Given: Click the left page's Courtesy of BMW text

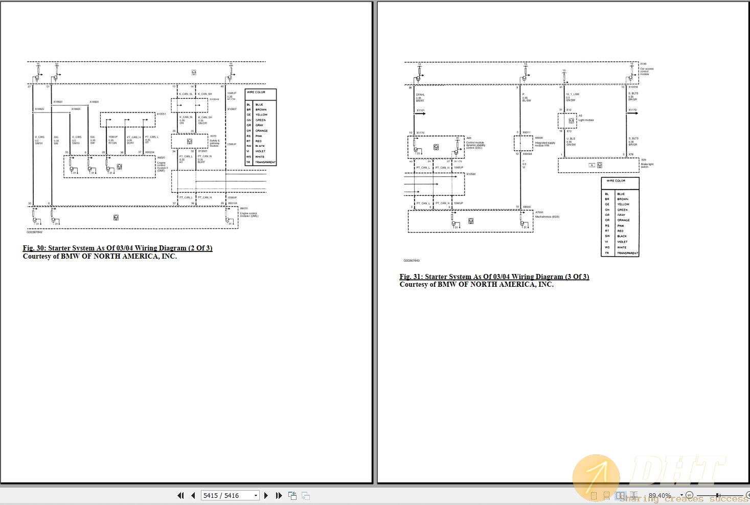Looking at the screenshot, I should (100, 256).
